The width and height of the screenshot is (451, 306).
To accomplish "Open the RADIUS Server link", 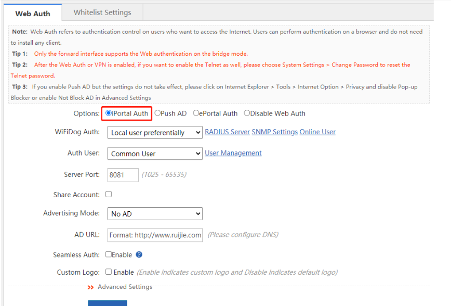I will coord(227,132).
